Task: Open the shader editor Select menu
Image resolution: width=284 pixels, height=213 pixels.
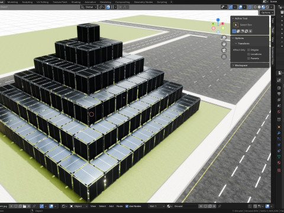Action: point(102,206)
